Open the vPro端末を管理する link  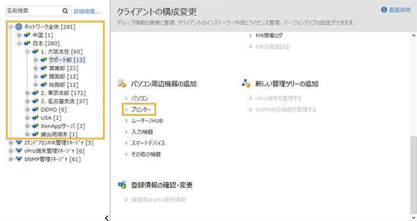click(279, 99)
